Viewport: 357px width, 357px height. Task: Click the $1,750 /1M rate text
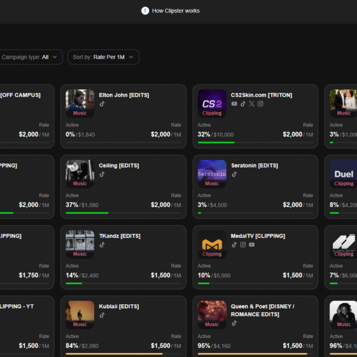coord(34,275)
